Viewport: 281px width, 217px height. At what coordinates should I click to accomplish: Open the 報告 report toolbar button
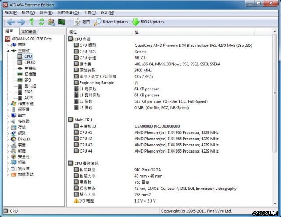[82, 22]
